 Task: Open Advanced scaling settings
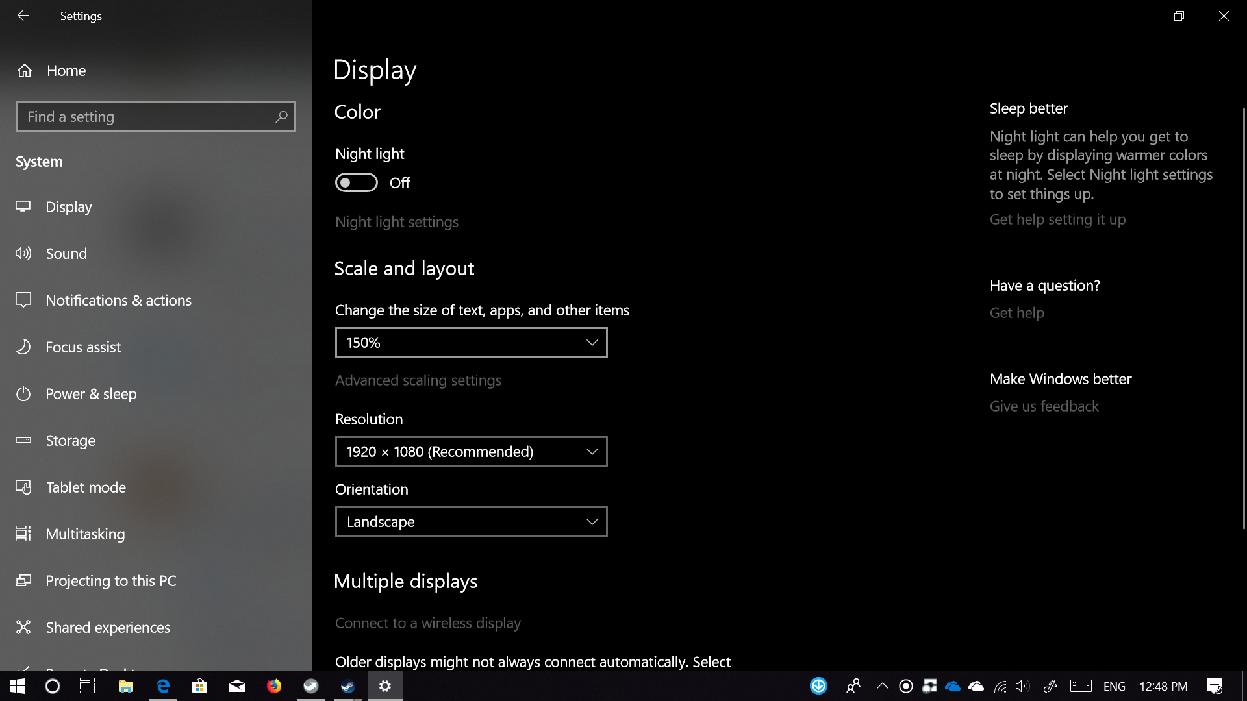[x=418, y=380]
